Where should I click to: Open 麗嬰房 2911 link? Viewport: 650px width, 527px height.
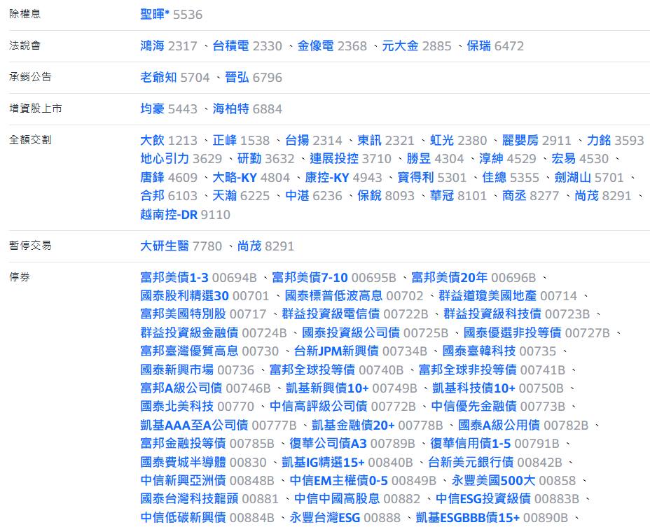coord(537,141)
